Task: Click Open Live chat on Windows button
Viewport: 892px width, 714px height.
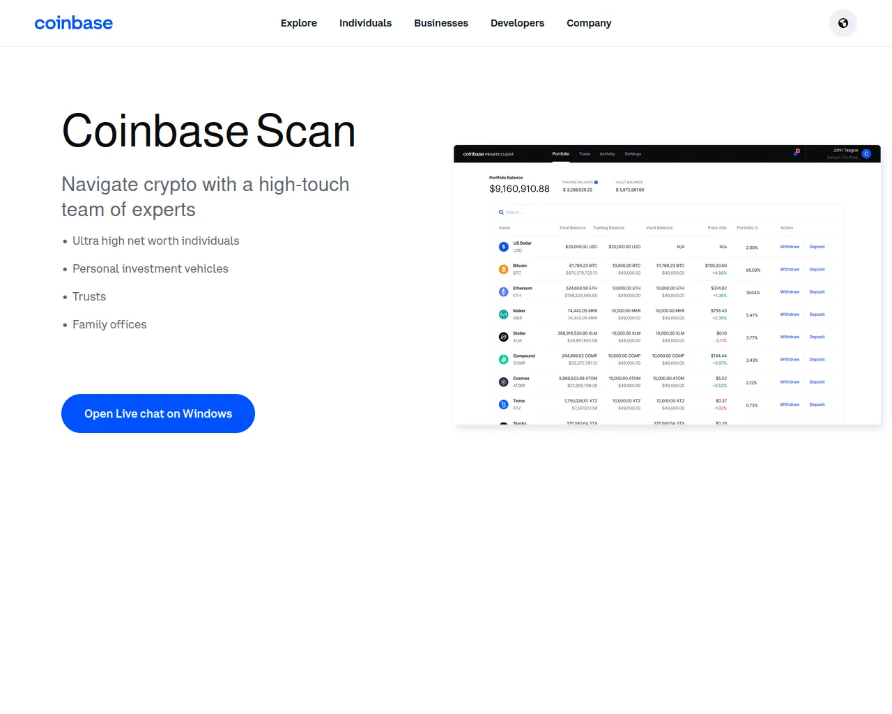Action: [158, 413]
